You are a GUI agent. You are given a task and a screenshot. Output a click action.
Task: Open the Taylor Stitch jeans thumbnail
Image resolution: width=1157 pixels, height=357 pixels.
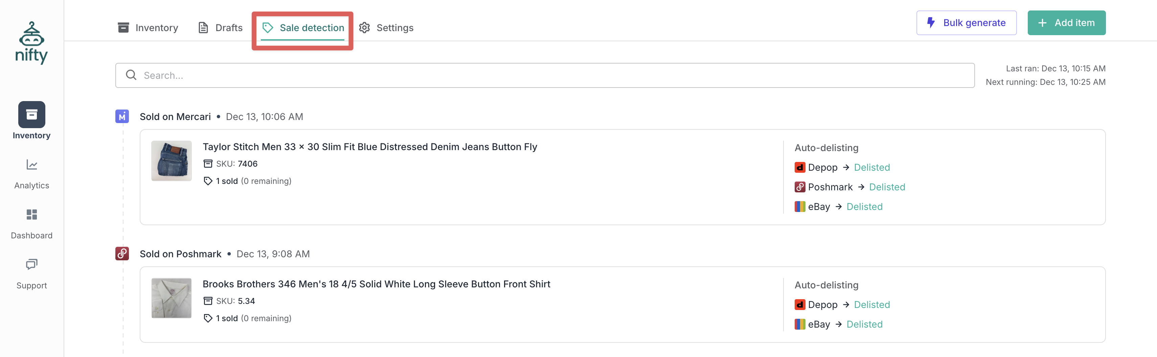tap(172, 161)
